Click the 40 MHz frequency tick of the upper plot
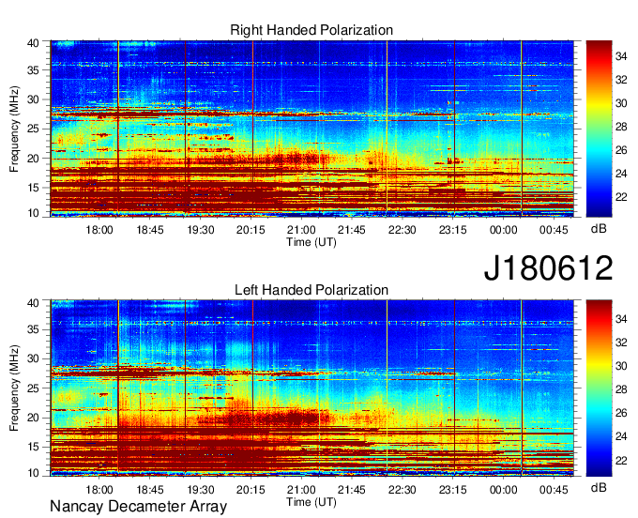The width and height of the screenshot is (638, 518). pos(33,43)
